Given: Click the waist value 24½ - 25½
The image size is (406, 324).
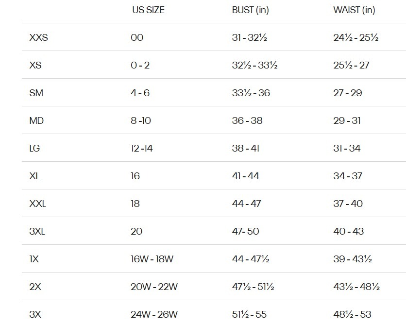Looking at the screenshot, I should coord(356,37).
